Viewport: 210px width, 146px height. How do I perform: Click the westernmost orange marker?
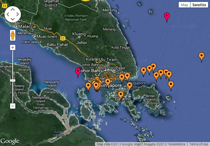(x=88, y=86)
